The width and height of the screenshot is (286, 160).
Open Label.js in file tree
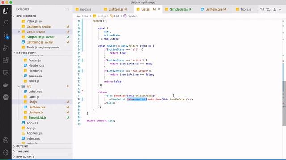(x=34, y=97)
